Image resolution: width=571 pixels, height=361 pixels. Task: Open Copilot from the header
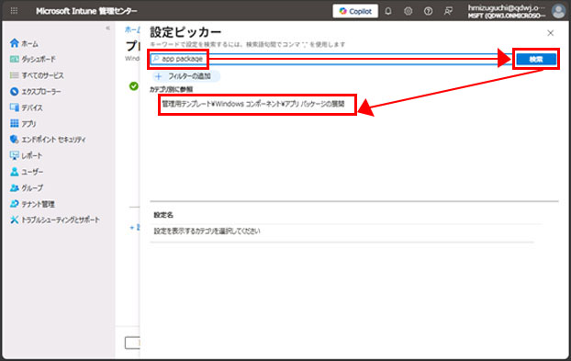tap(355, 11)
